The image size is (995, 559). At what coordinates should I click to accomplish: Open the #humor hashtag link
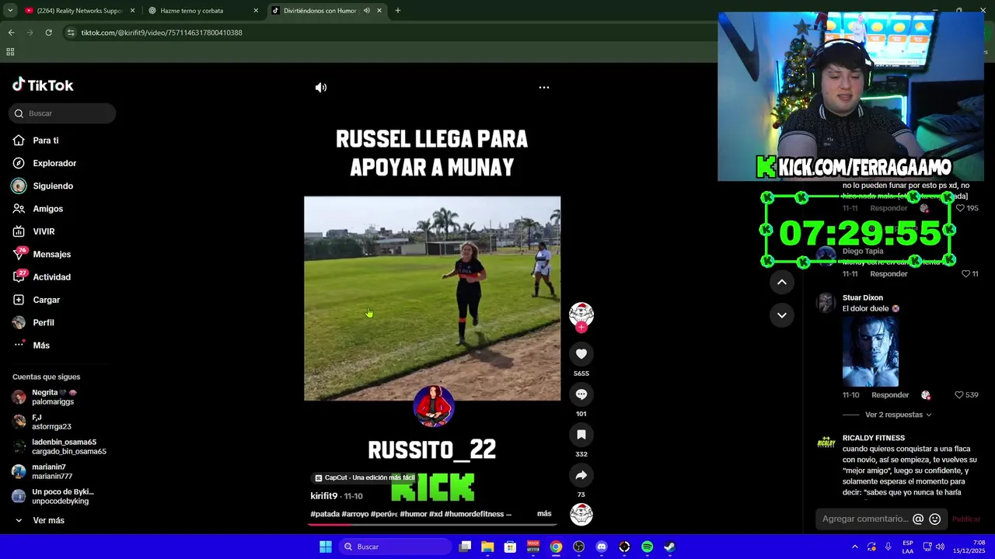click(x=413, y=514)
